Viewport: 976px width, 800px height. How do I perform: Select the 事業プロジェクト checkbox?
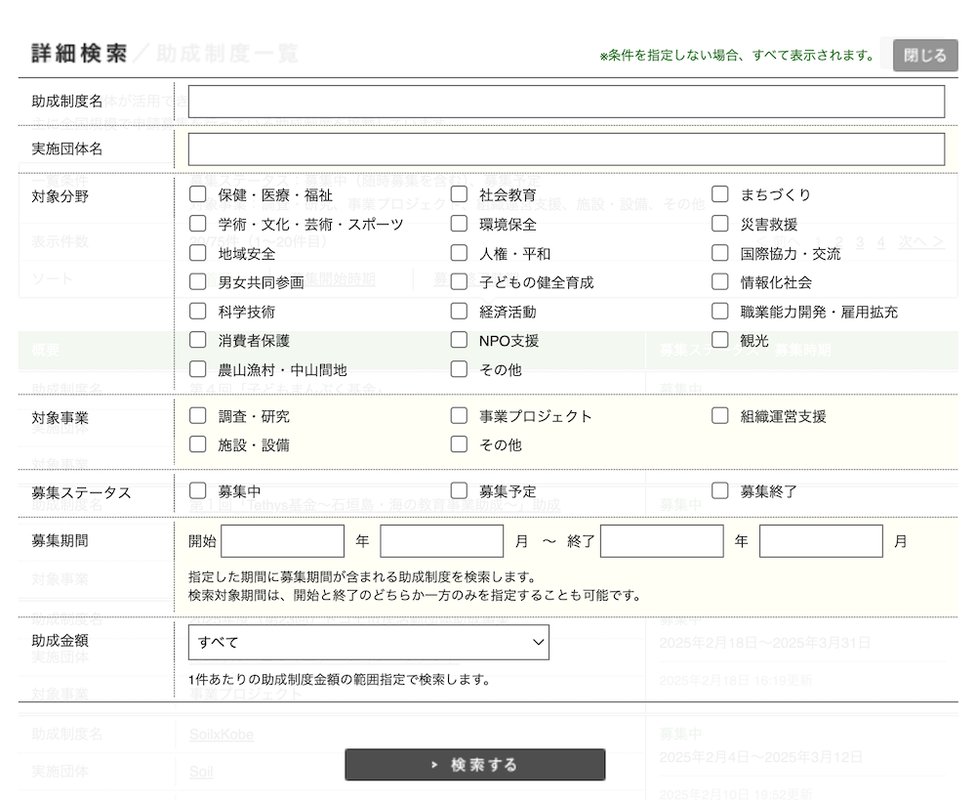click(459, 415)
